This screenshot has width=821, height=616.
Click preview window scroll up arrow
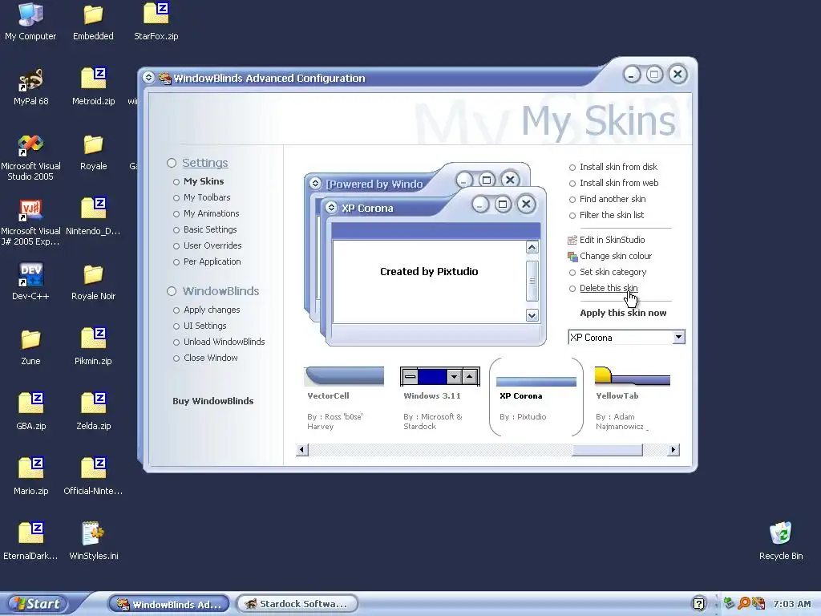532,247
